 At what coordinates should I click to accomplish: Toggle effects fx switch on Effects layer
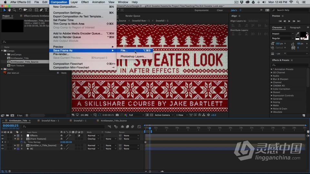[x=70, y=136]
